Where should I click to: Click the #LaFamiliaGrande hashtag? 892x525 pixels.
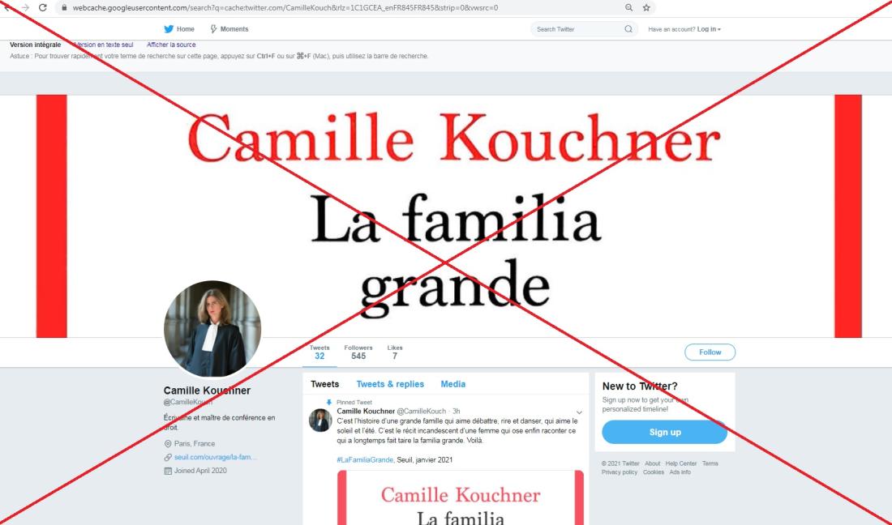(x=365, y=459)
